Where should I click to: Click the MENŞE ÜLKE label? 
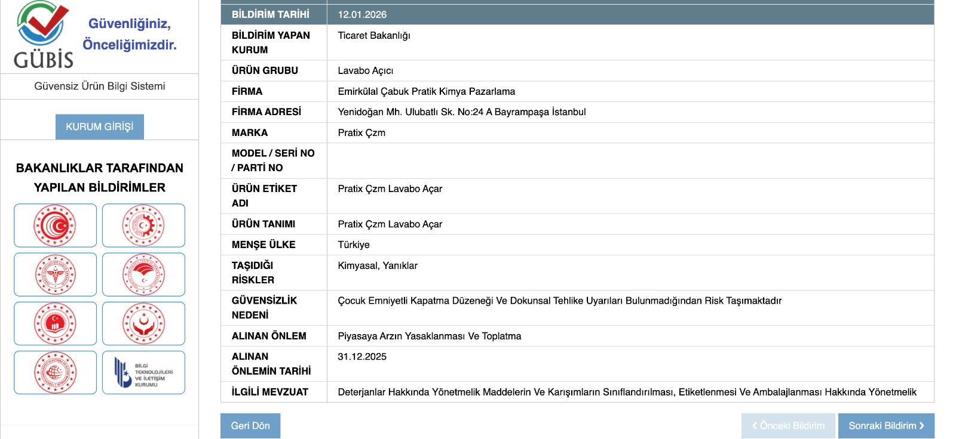[263, 245]
